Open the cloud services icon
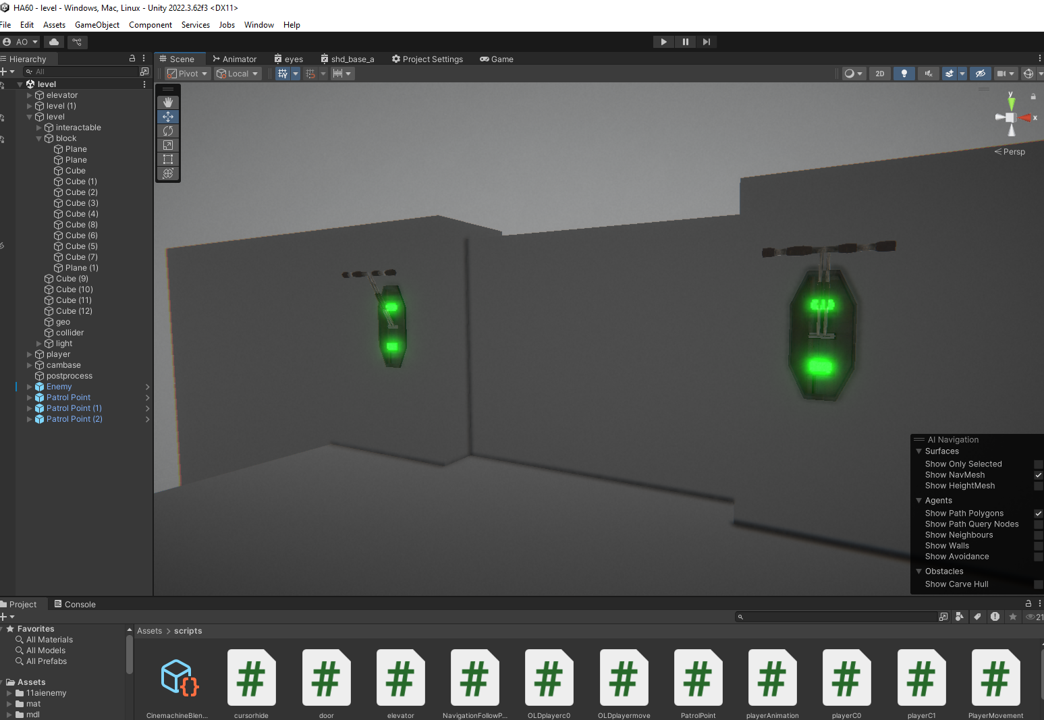This screenshot has width=1044, height=720. (54, 42)
